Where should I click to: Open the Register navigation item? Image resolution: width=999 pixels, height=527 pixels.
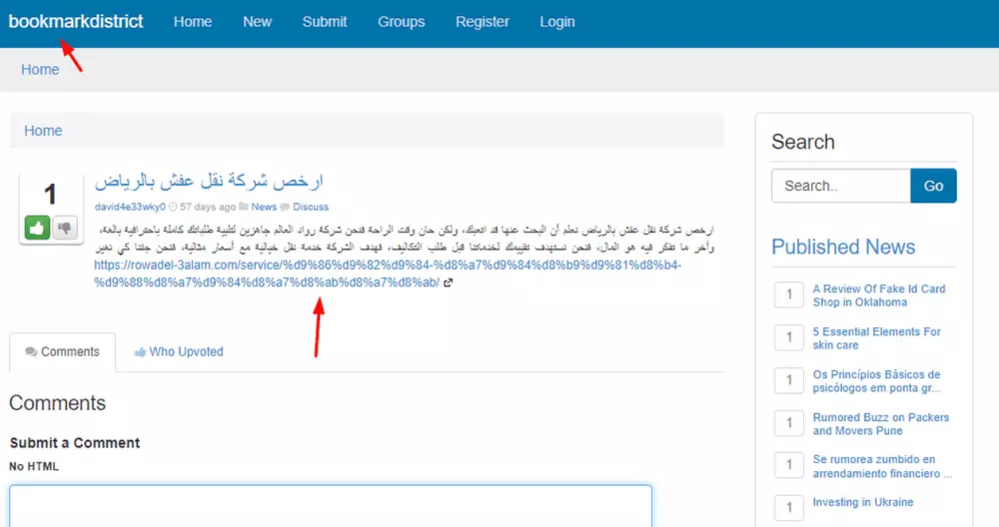point(483,22)
